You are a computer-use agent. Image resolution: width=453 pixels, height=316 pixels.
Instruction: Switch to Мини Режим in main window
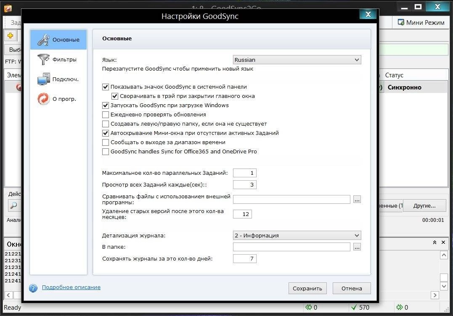(421, 23)
